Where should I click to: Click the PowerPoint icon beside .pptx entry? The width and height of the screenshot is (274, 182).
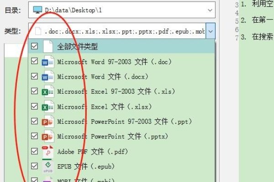[47, 136]
